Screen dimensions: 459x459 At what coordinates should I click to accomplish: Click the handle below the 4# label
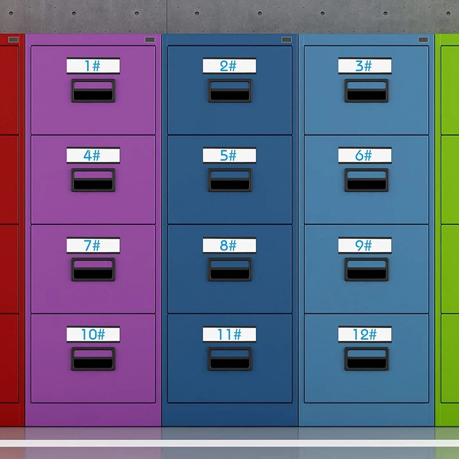tap(94, 180)
